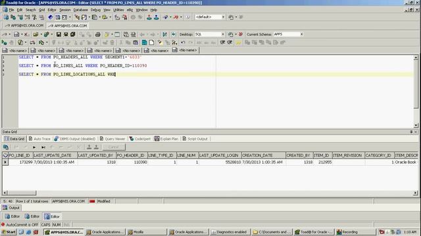Click the commit icon in main toolbar
421x236 pixels.
[x=165, y=17]
